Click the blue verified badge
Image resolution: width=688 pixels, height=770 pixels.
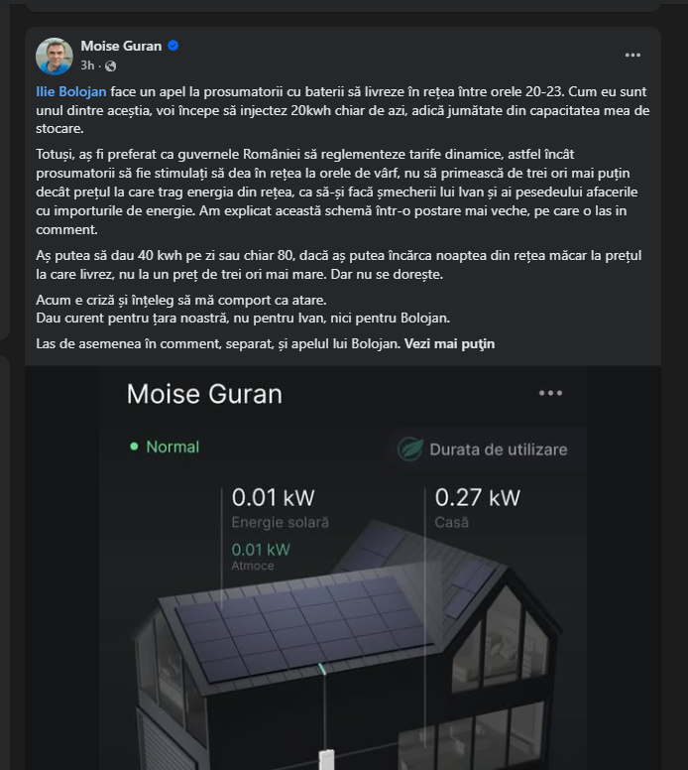coord(172,46)
